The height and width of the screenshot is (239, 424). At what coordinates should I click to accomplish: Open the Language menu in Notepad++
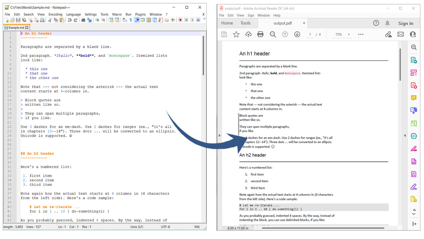(73, 14)
